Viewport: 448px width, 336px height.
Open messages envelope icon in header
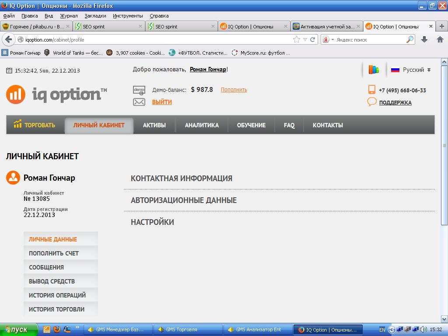point(139,102)
